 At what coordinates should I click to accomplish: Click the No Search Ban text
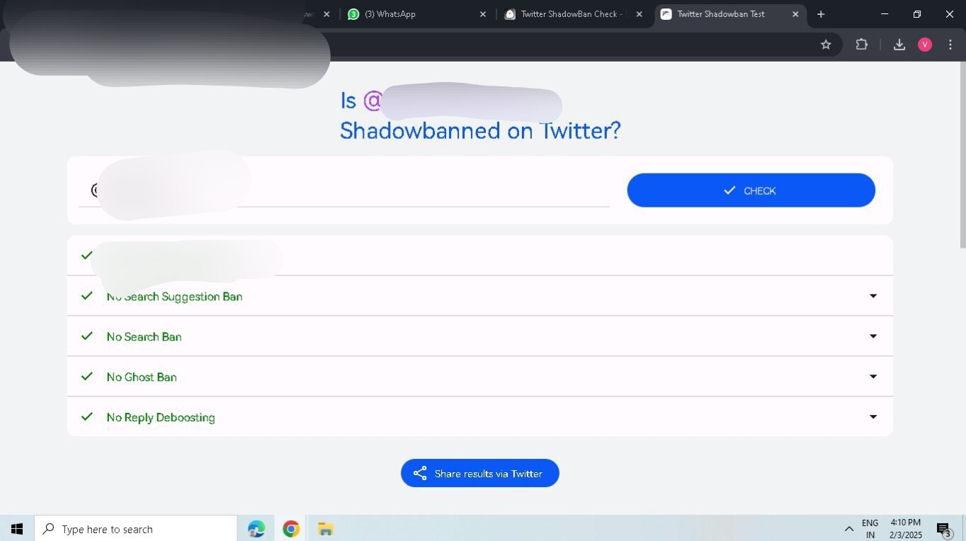[144, 336]
